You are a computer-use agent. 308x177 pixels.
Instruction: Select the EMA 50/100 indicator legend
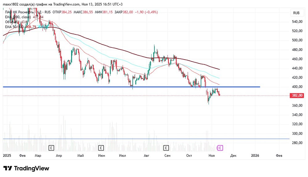tap(14, 27)
